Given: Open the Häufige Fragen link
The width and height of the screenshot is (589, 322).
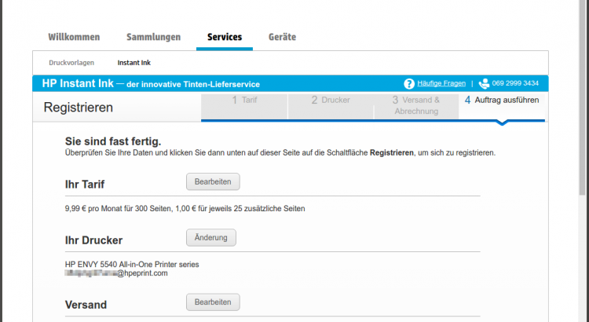Looking at the screenshot, I should click(441, 83).
